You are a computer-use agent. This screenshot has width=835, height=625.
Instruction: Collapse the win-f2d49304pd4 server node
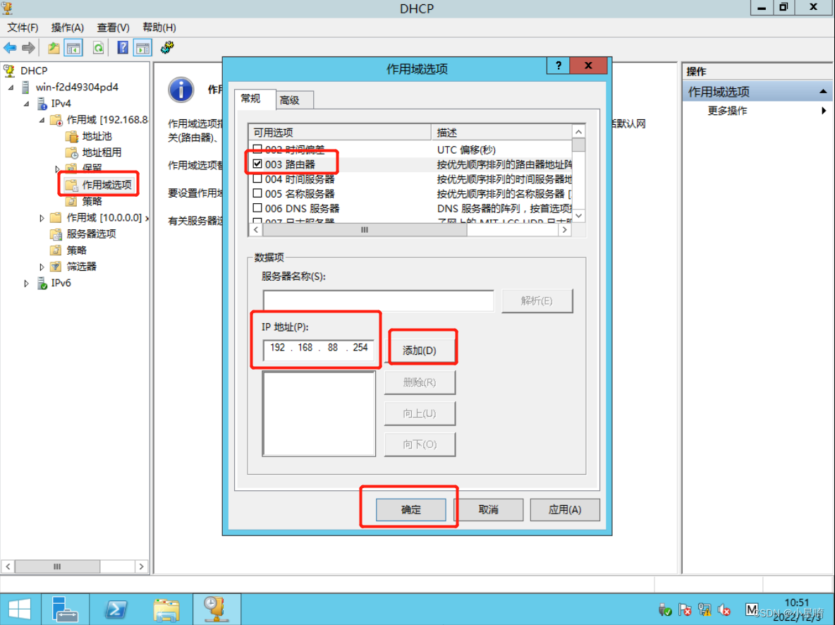11,87
